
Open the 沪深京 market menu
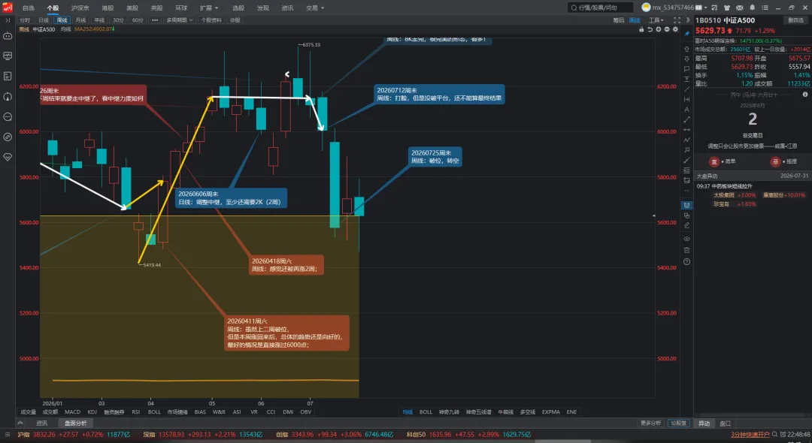[80, 8]
